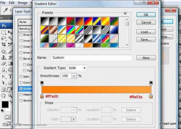
Task: Click the Quick Mask mode icon
Action: 7,117
